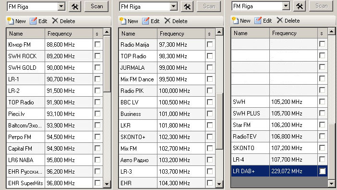Viewport: 337px width, 190px height.
Task: Sort middle list by Frequency column header
Action: (x=181, y=34)
